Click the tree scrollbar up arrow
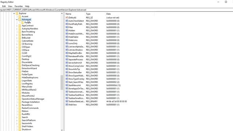 tap(62, 13)
